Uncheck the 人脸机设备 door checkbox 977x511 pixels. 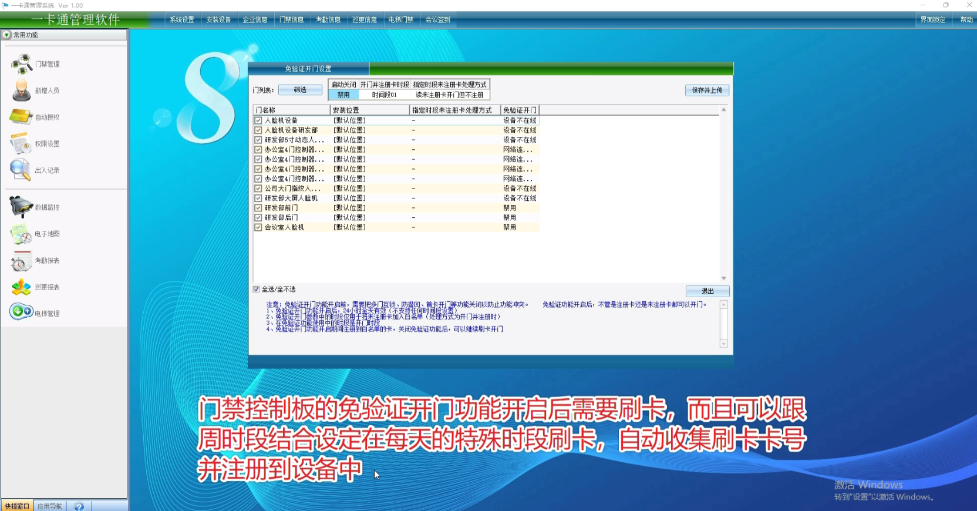point(258,120)
